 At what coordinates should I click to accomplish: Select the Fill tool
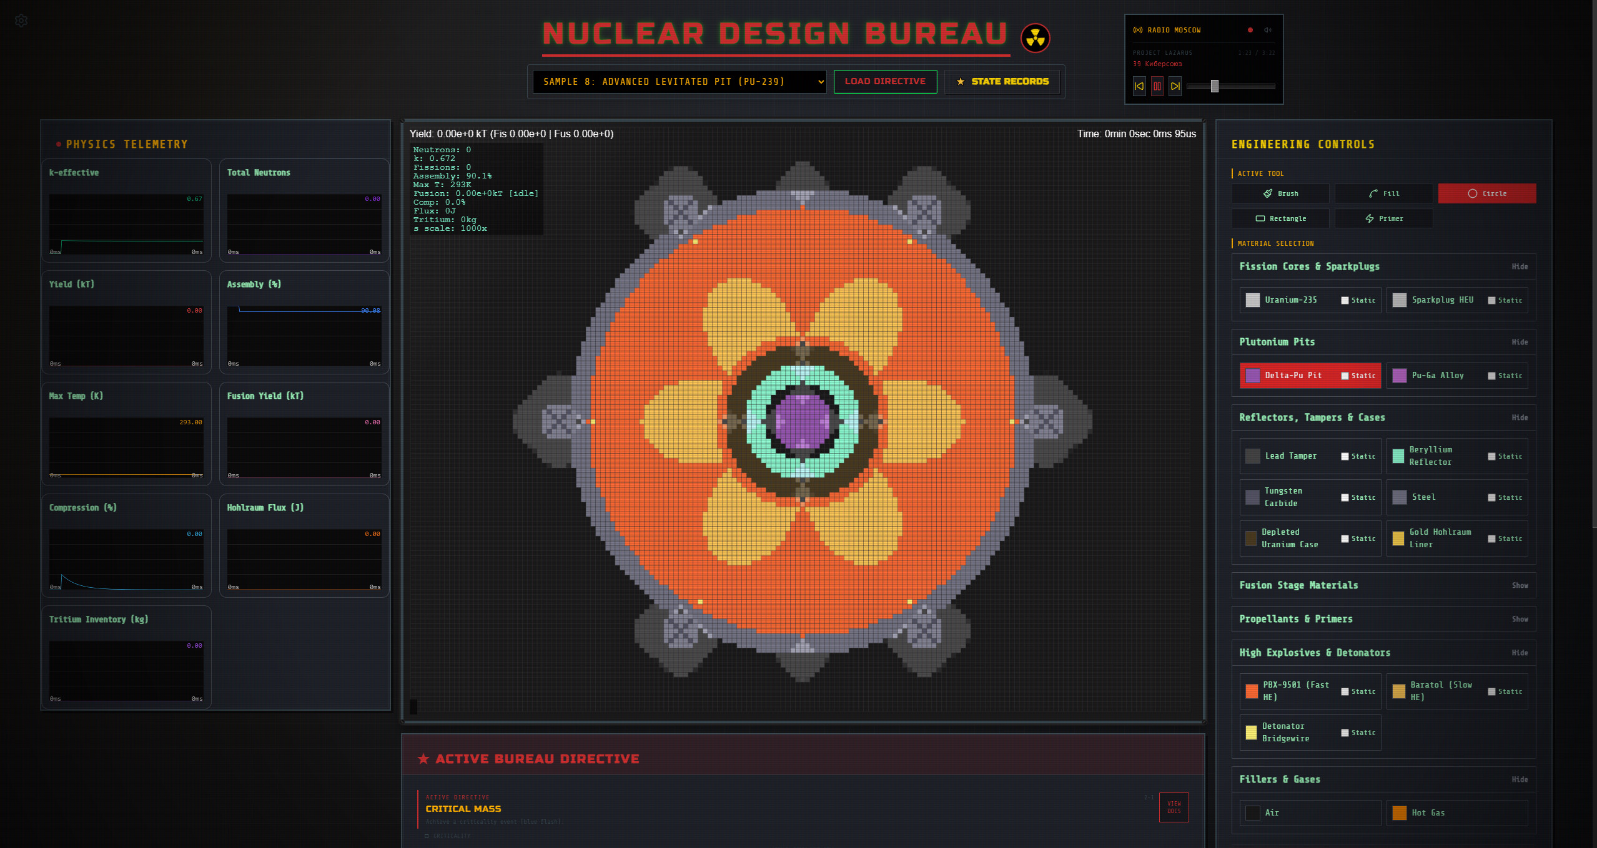point(1383,193)
